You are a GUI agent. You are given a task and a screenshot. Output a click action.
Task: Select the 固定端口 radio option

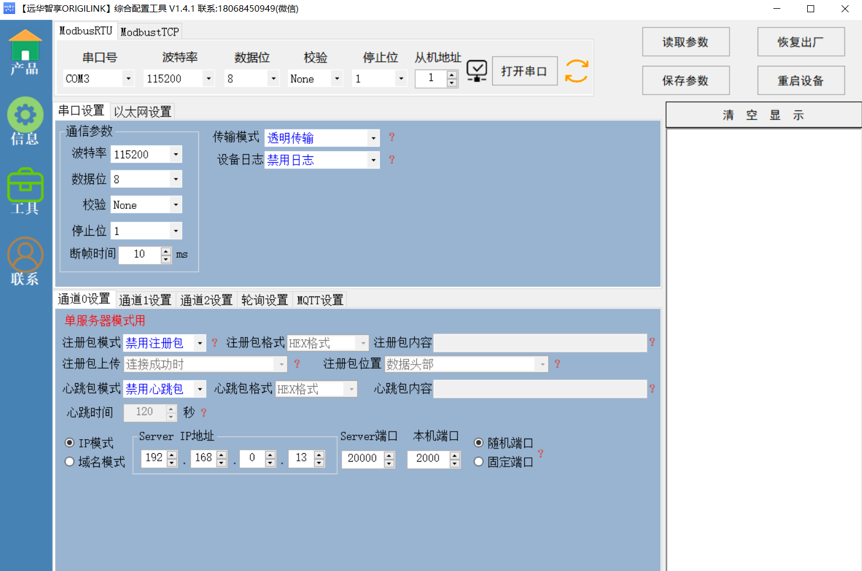point(479,462)
